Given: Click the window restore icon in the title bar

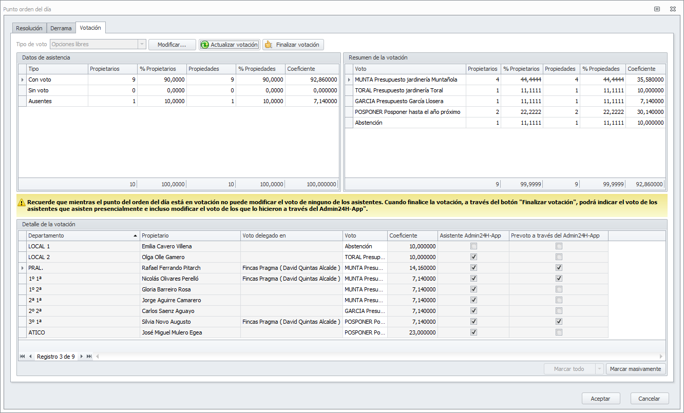Looking at the screenshot, I should click(657, 9).
